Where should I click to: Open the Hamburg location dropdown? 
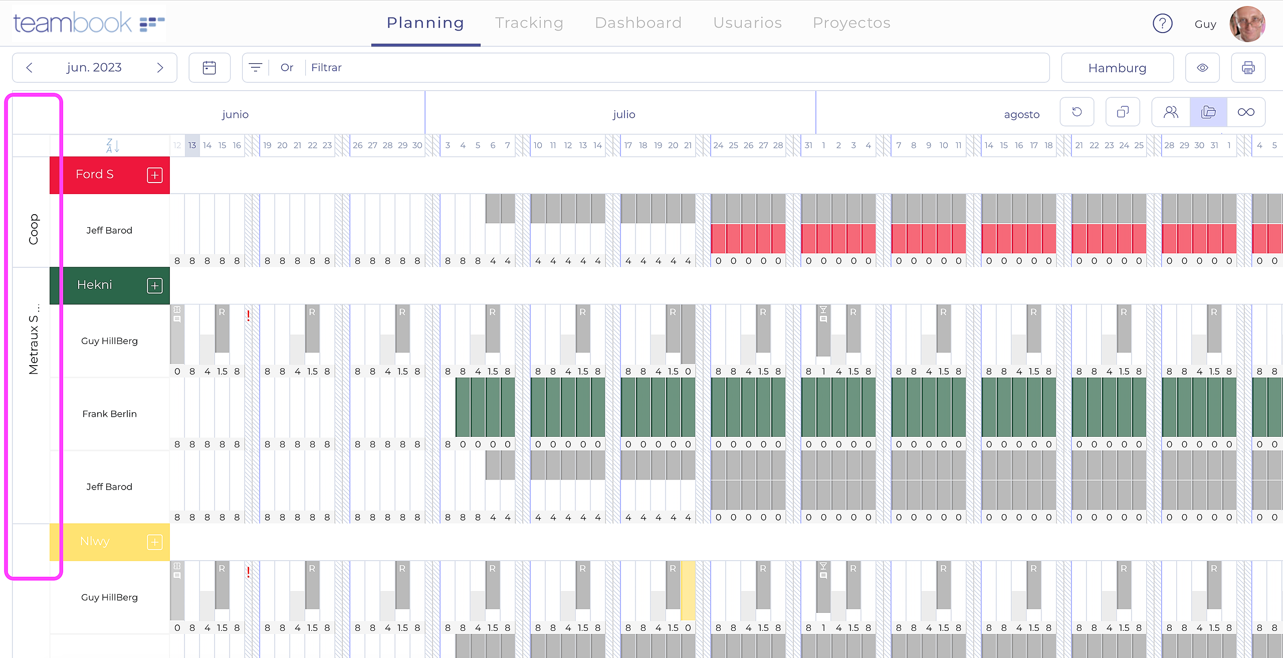pos(1117,68)
